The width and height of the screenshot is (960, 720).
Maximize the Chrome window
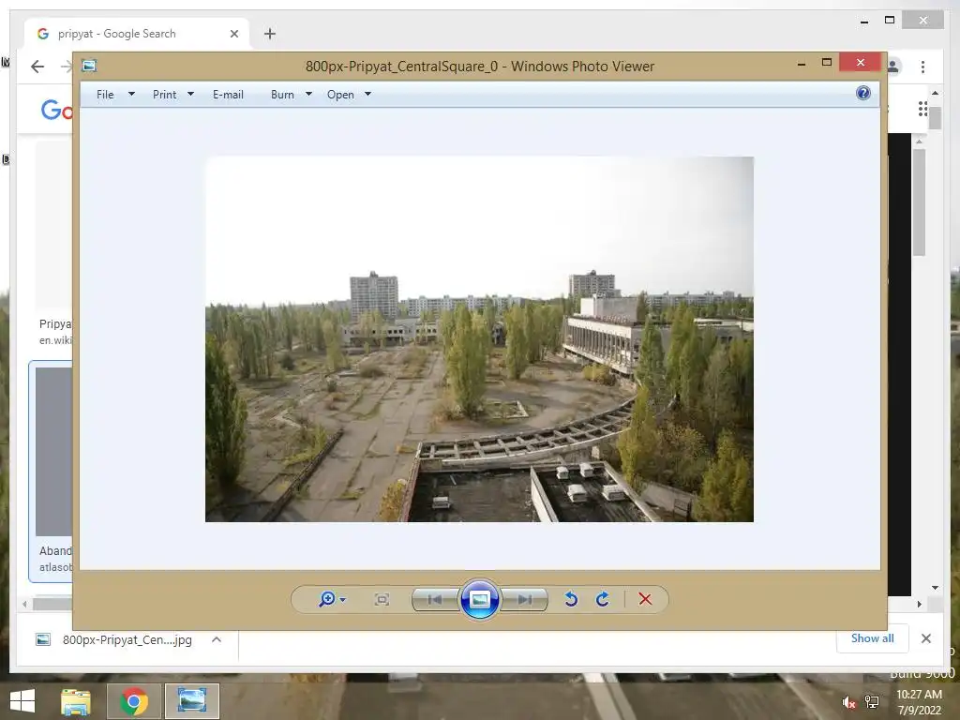coord(890,21)
